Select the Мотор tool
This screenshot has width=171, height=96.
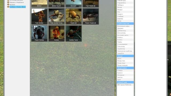(x=125, y=7)
